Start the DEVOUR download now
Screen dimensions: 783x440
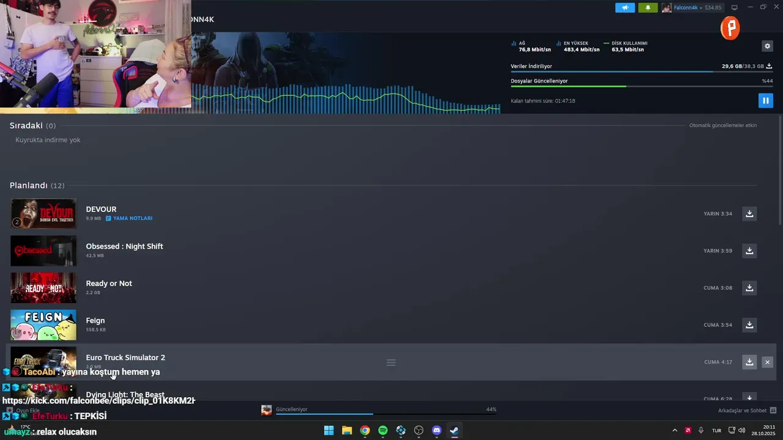click(749, 213)
